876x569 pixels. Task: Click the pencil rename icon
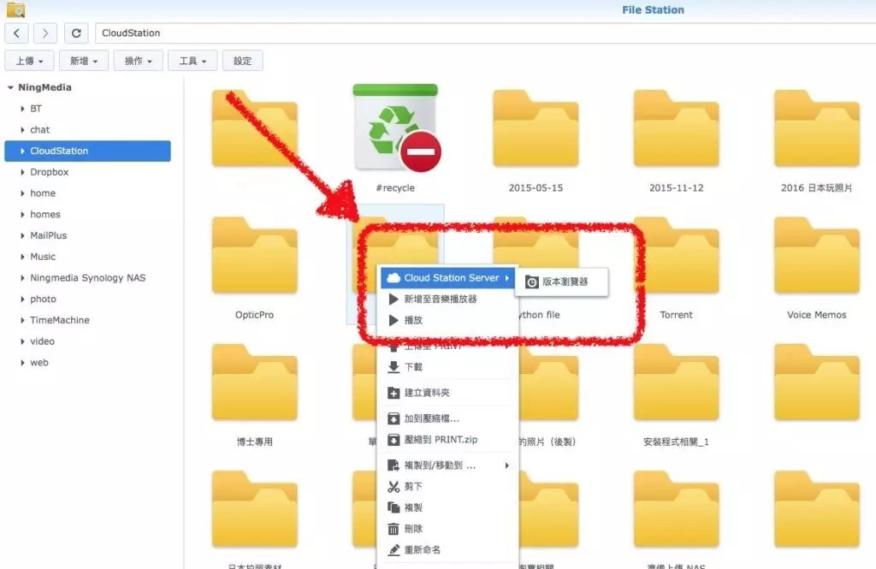[x=394, y=549]
